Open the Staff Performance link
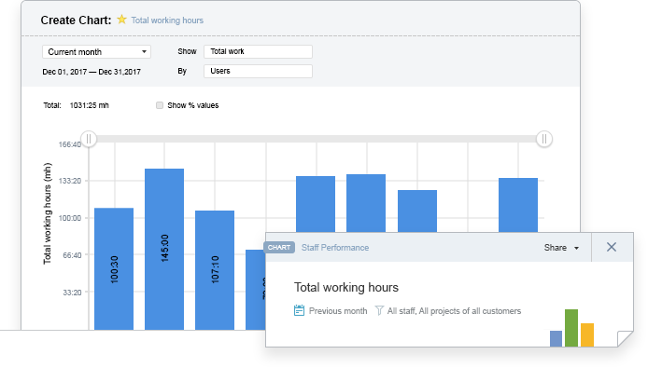 point(335,248)
